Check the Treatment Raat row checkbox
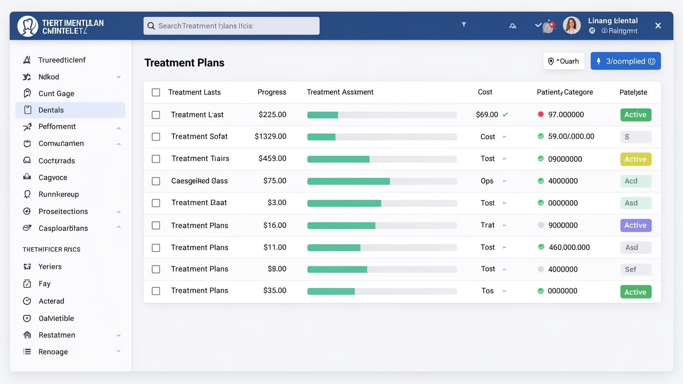683x384 pixels. pos(156,203)
